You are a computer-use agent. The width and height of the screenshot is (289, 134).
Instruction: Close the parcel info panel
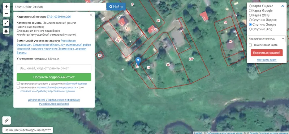pos(91,15)
